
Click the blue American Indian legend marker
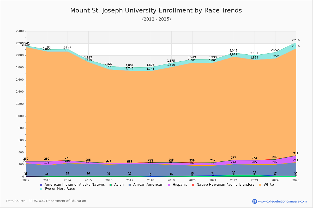[x=41, y=185]
